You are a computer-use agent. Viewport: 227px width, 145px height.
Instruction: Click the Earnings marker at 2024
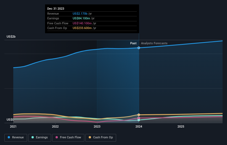tap(139, 120)
